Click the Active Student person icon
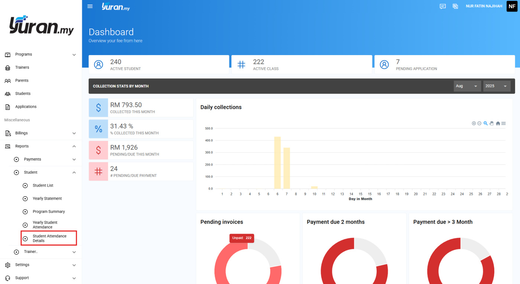The height and width of the screenshot is (284, 520). (98, 64)
